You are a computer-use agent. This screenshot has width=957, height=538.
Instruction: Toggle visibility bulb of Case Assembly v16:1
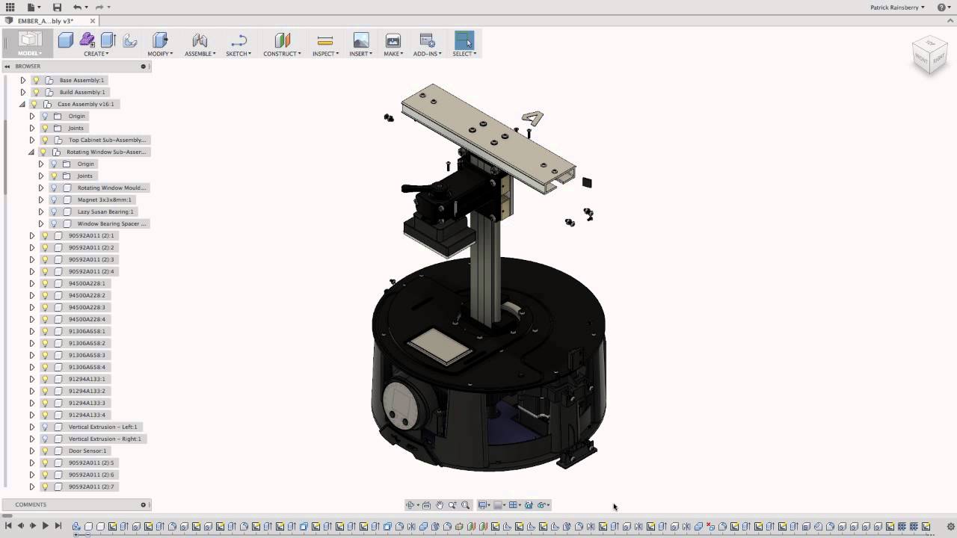34,104
